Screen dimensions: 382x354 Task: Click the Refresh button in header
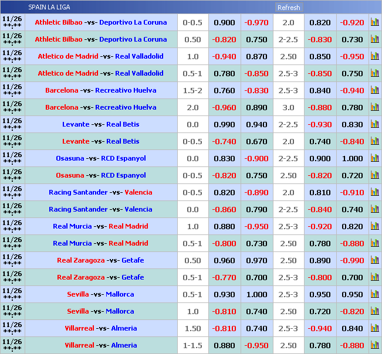click(x=288, y=8)
